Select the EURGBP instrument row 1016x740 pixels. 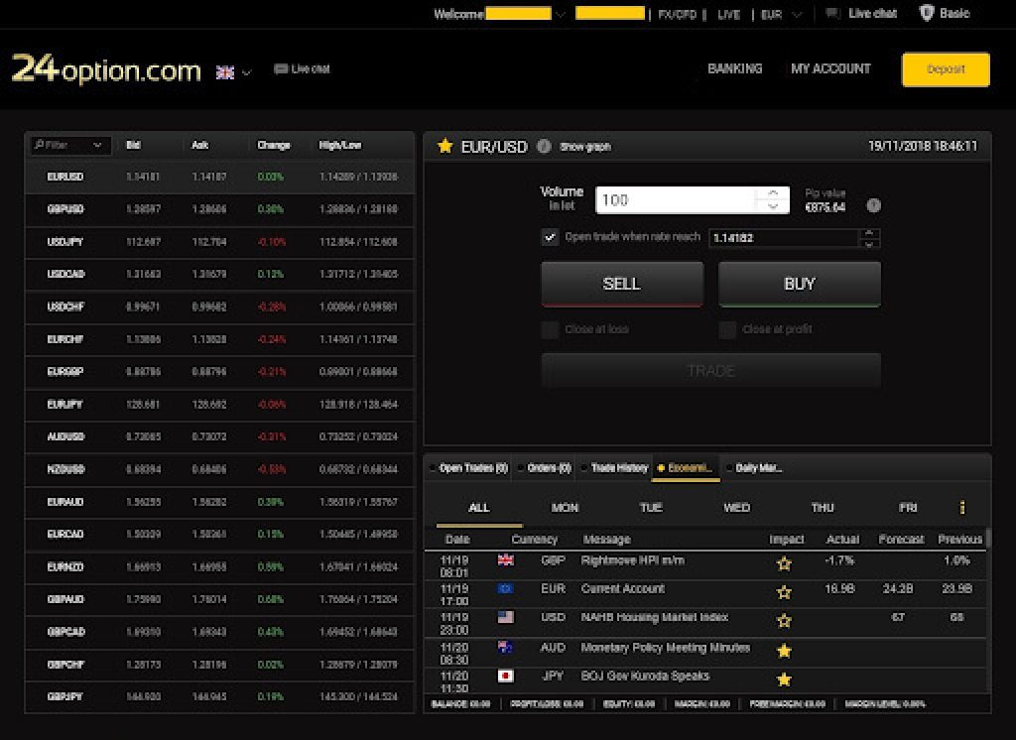click(x=219, y=371)
